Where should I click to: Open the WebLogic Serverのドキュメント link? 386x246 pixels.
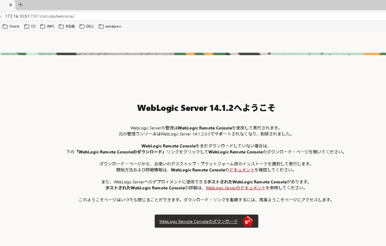[235, 188]
